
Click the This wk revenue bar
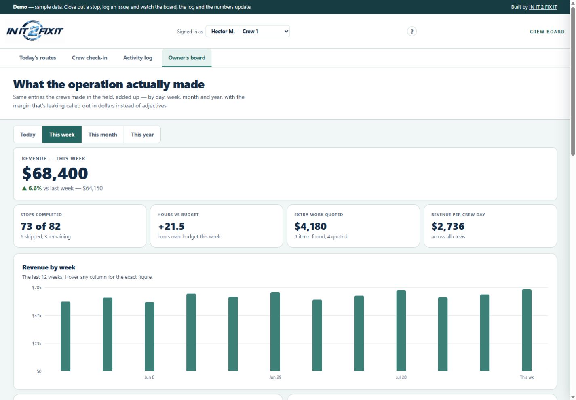(527, 330)
